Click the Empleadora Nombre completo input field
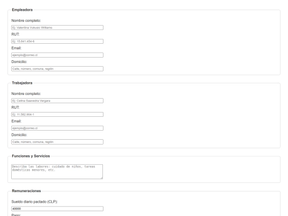Viewport: 288px width, 216px height. pyautogui.click(x=57, y=28)
